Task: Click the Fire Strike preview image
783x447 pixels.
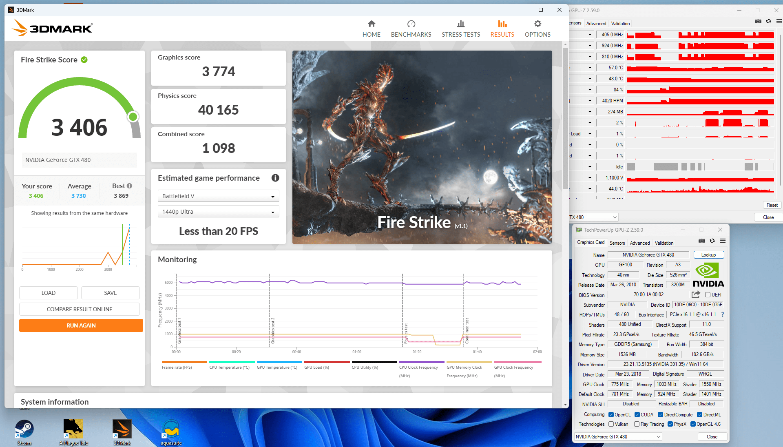Action: click(x=422, y=147)
